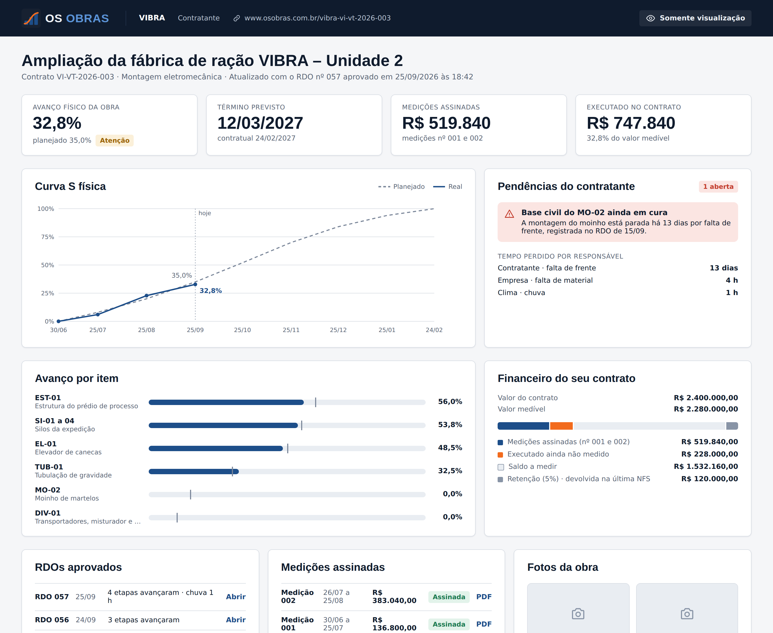Toggle the Planejado legend entry
Screen dimensions: 773x633
click(x=401, y=186)
